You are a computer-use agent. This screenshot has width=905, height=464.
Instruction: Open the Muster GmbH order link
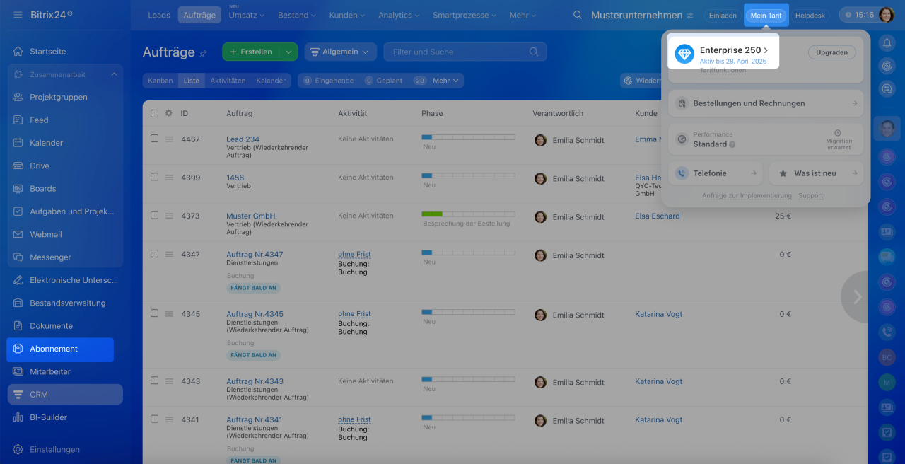tap(250, 216)
